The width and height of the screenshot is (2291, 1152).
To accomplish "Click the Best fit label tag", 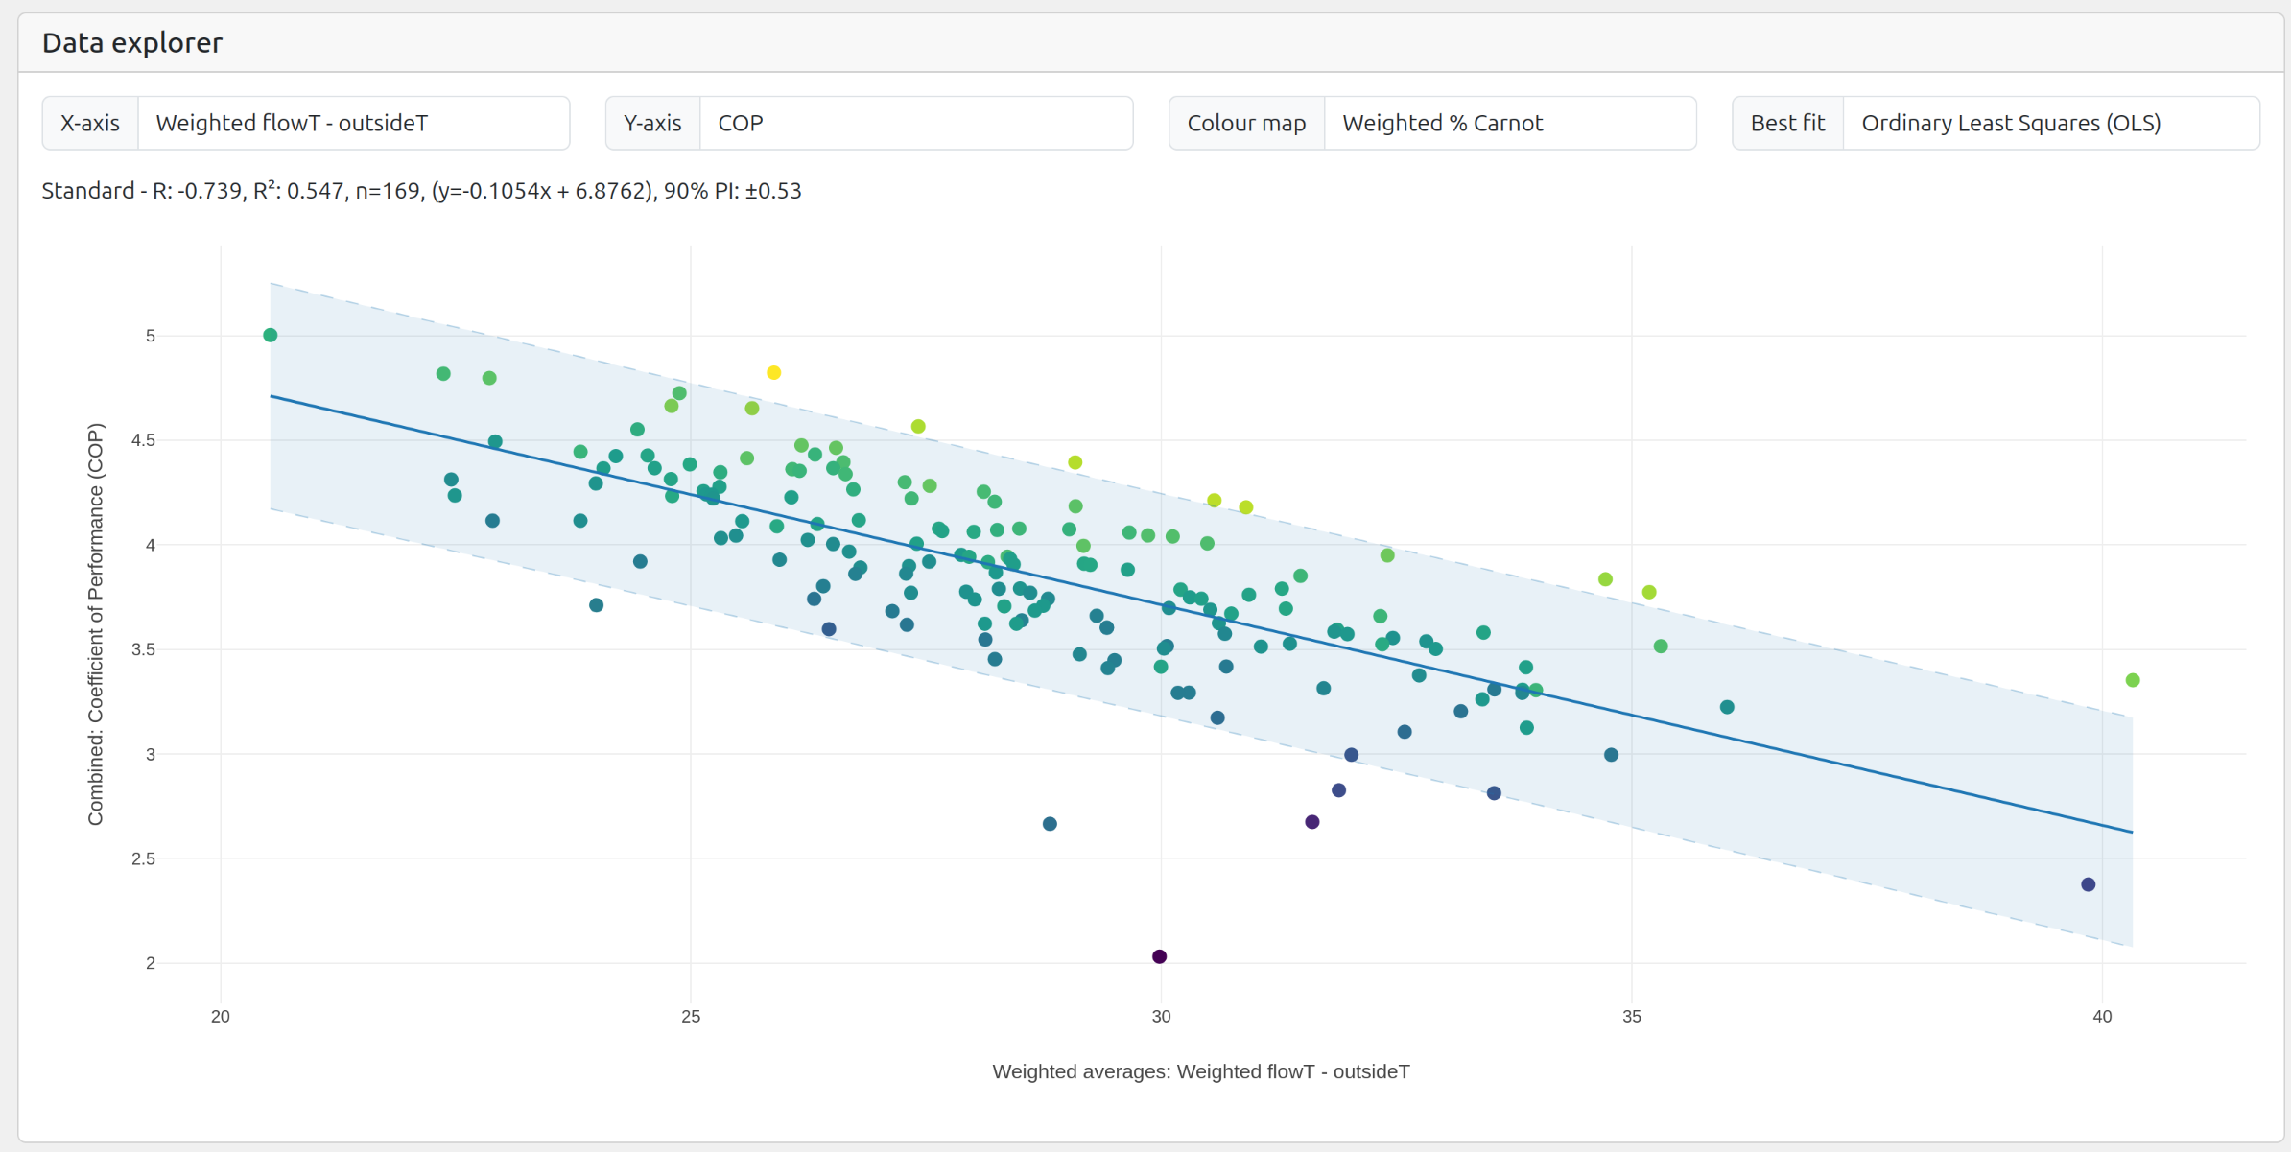I will [x=1787, y=123].
